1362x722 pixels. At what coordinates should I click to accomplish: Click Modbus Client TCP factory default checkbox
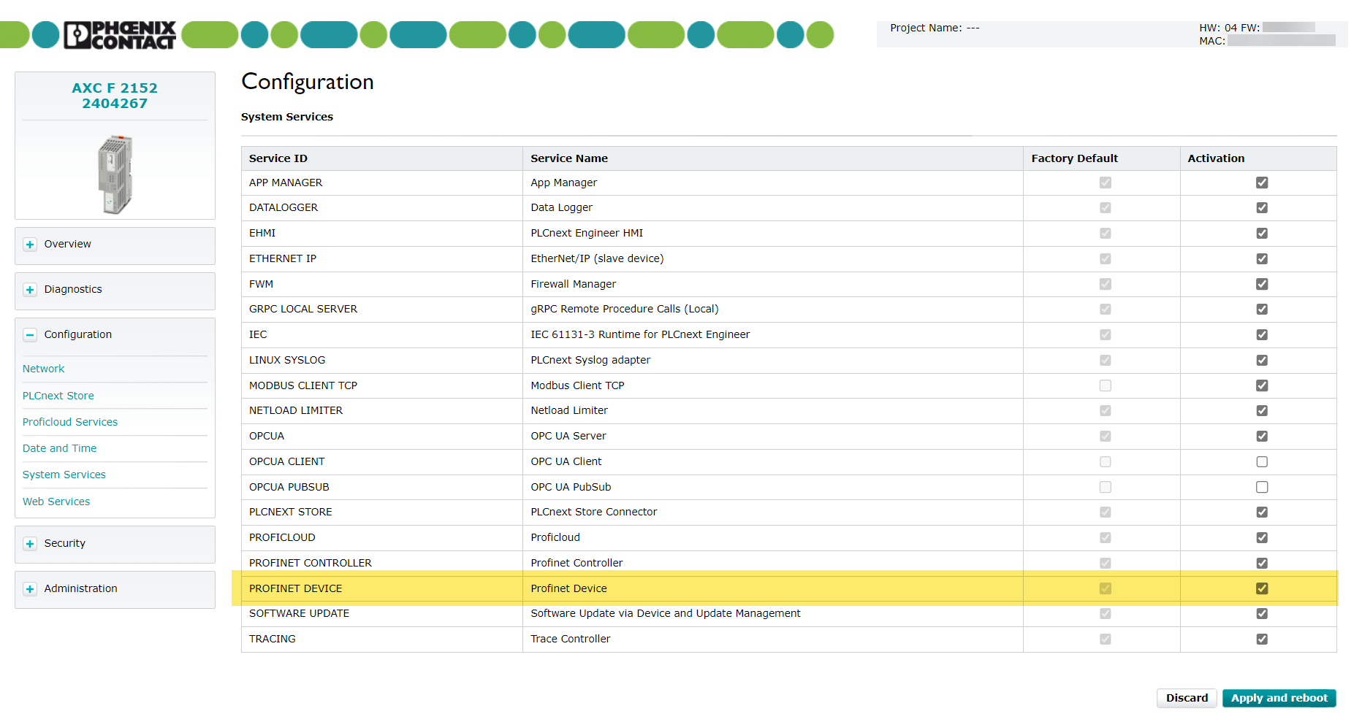tap(1106, 385)
